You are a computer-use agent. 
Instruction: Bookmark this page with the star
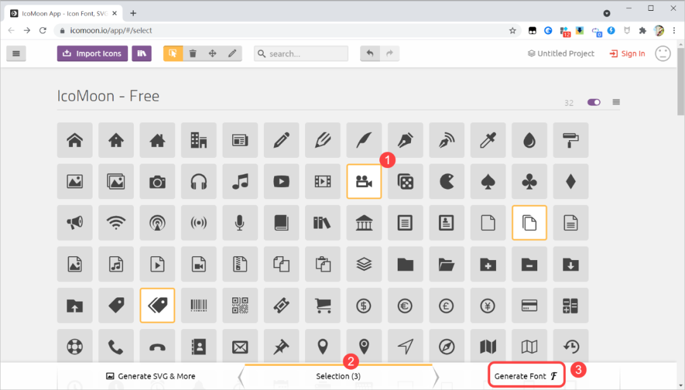512,30
